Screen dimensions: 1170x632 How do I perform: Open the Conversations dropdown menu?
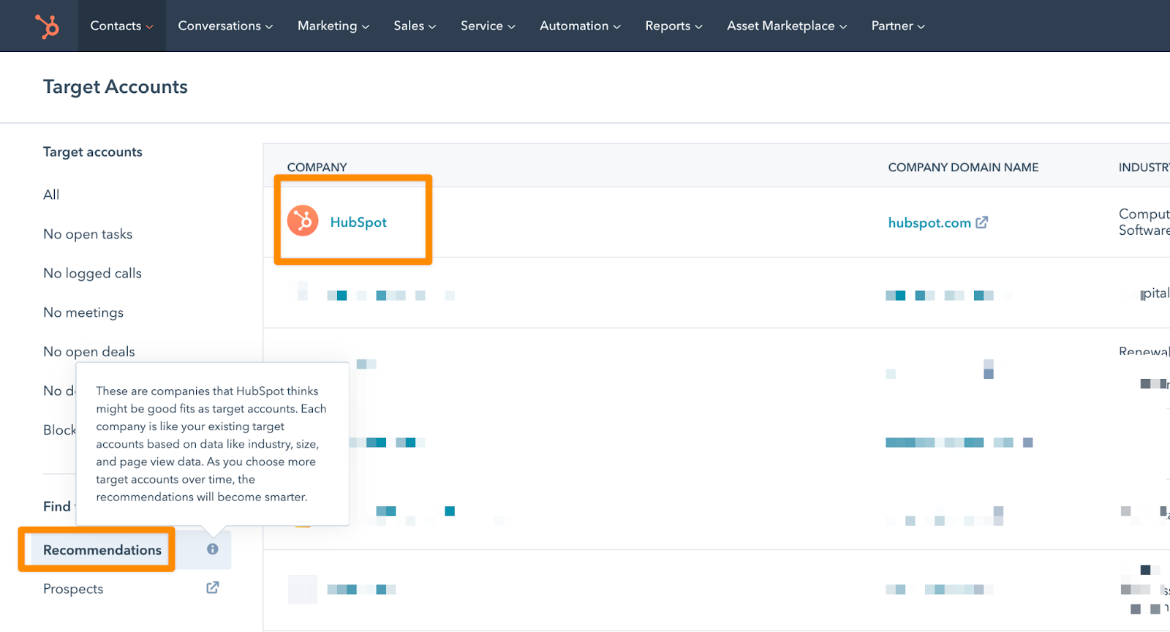pos(225,26)
